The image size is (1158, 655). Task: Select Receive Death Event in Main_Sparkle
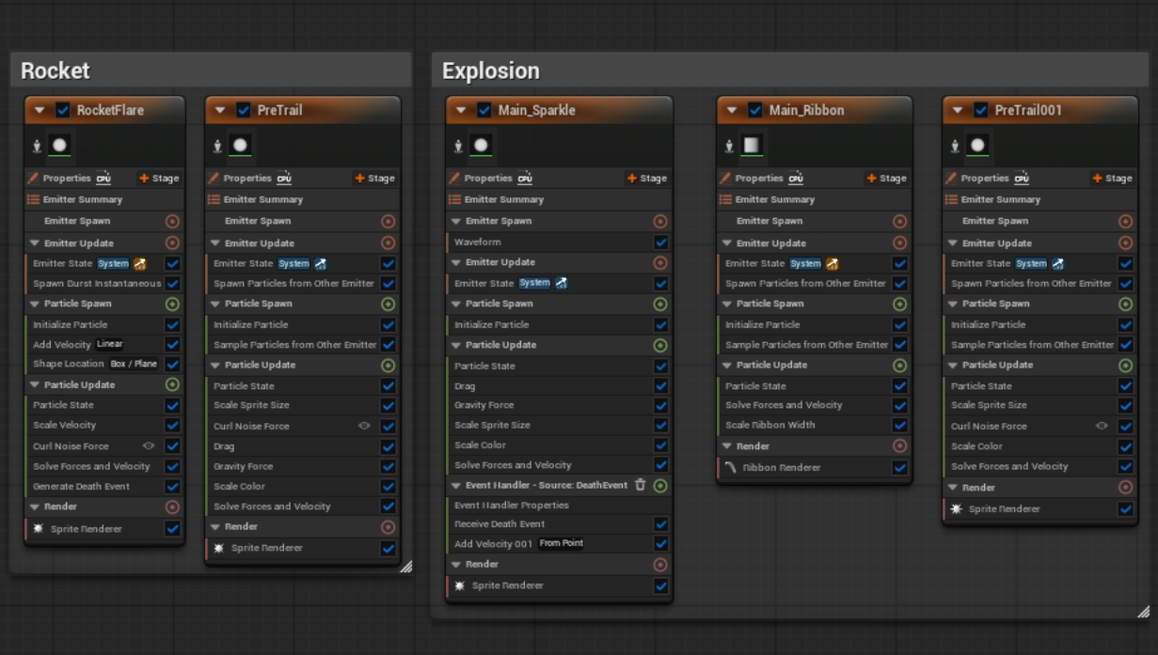pos(500,524)
